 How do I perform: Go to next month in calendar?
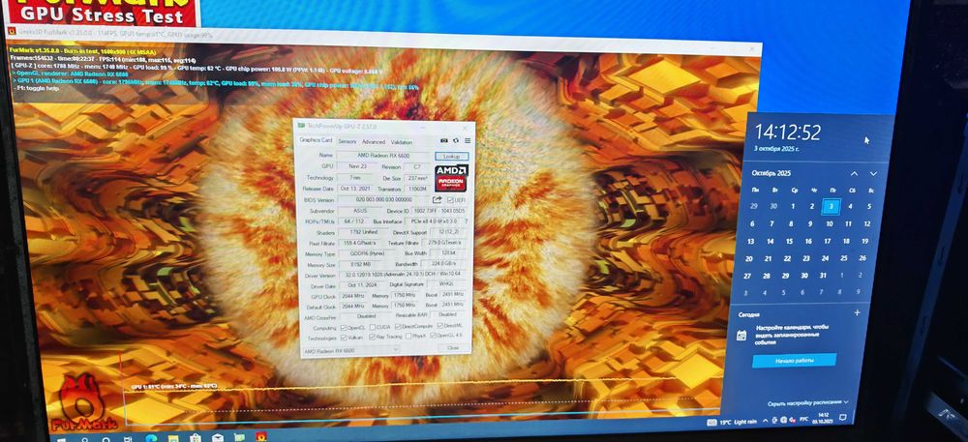(873, 174)
